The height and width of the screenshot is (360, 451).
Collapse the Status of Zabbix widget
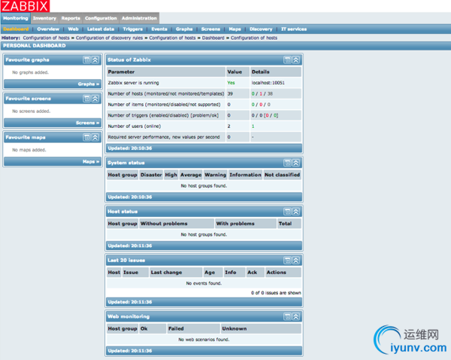click(295, 59)
